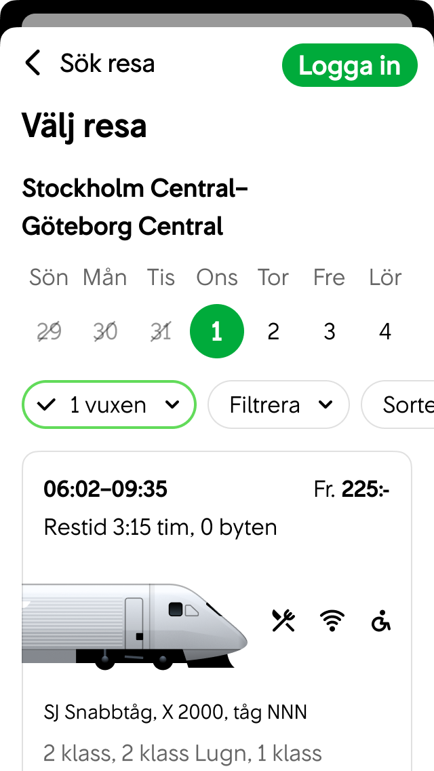Click the chevron on the Filtrera button
Screen dimensions: 434x771
pos(326,405)
